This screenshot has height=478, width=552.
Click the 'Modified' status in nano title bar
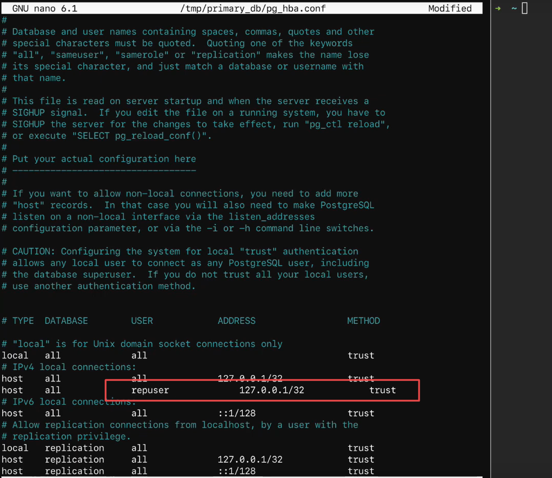pyautogui.click(x=450, y=8)
